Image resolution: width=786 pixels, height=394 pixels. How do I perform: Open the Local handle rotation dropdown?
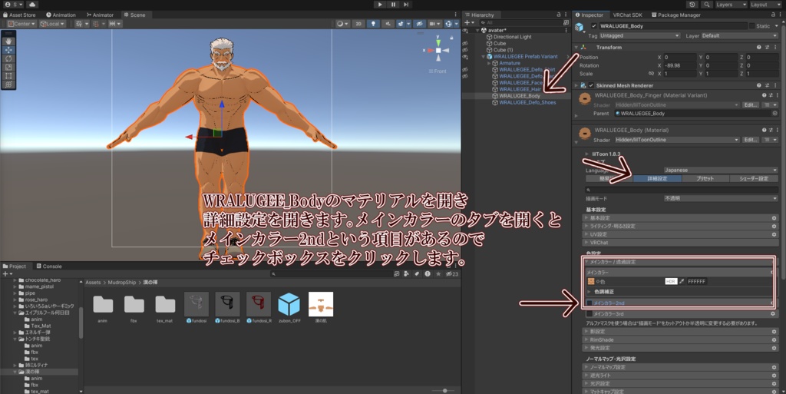point(52,24)
